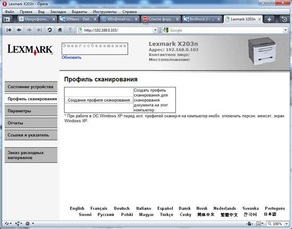
Task: Close the Список фору tab
Action: pos(177,19)
